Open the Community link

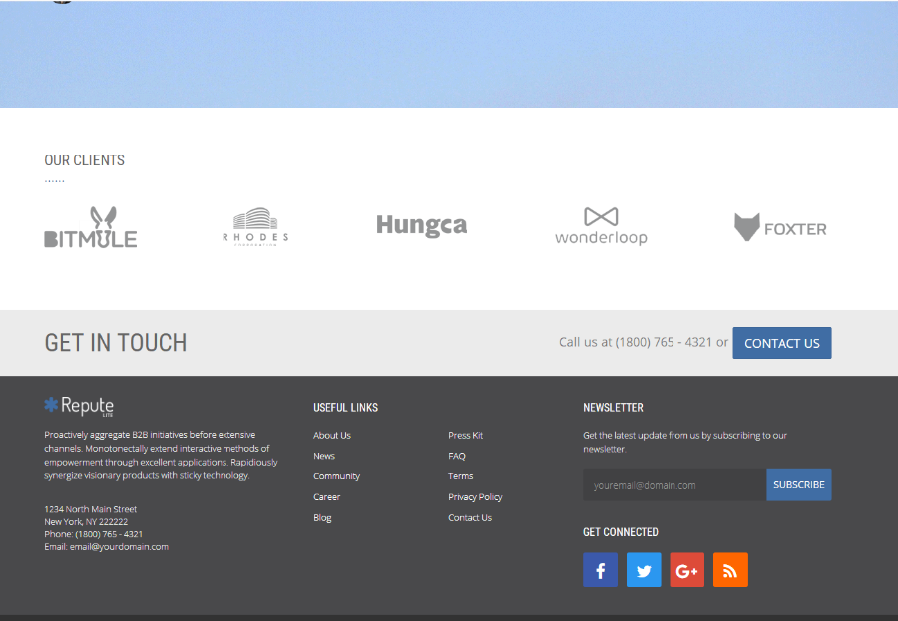click(336, 476)
